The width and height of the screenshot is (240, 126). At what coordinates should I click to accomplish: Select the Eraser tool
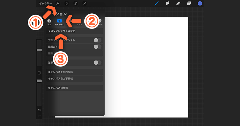coord(178,3)
